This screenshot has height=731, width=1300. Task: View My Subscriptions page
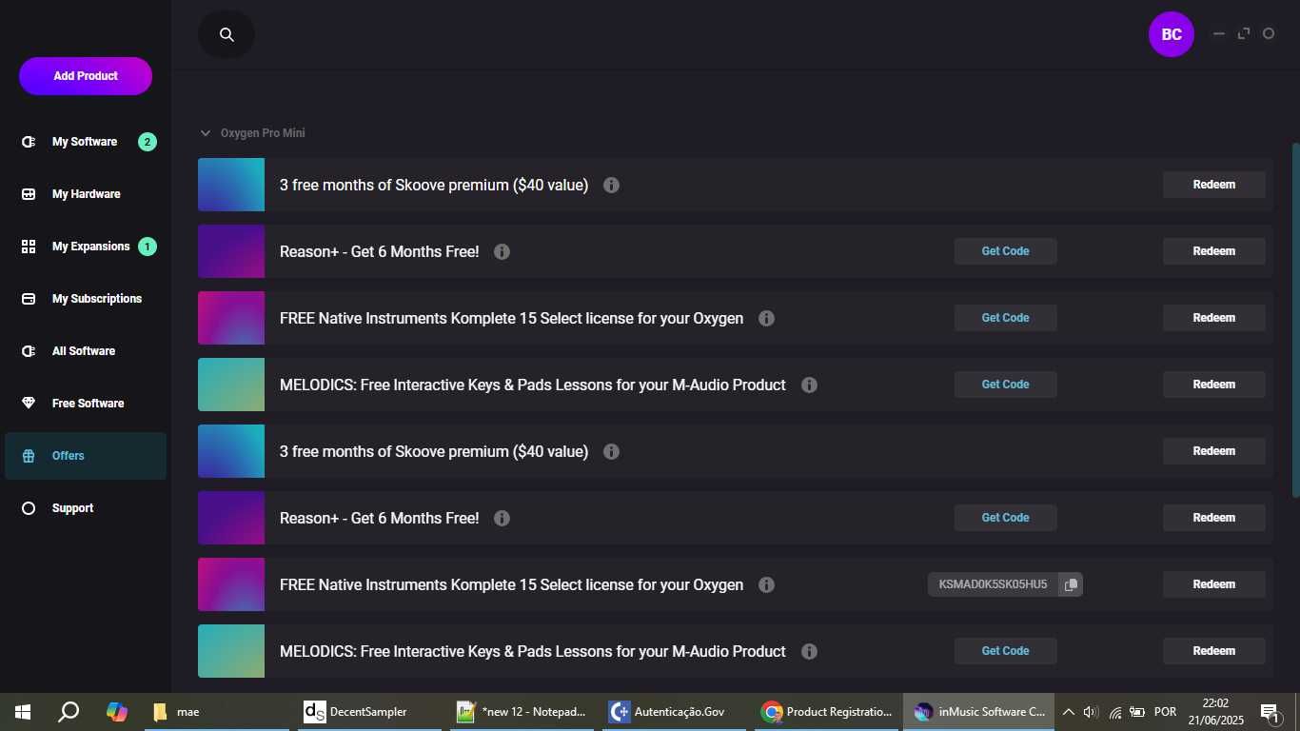pyautogui.click(x=86, y=299)
